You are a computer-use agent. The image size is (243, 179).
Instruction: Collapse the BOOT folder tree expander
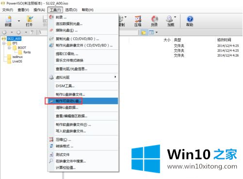point(9,48)
